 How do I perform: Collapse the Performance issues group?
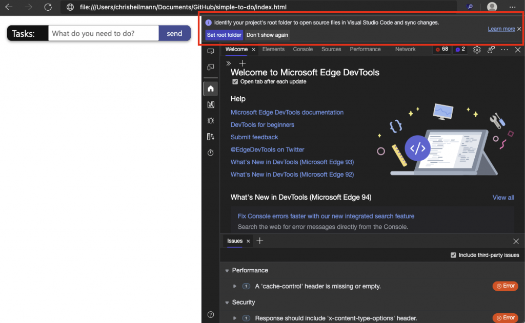(x=227, y=270)
